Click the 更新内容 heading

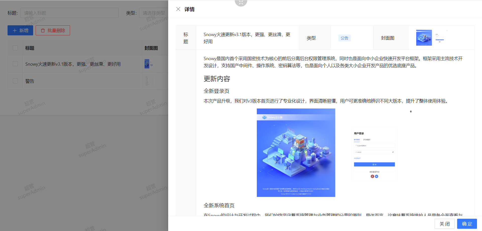(x=217, y=79)
